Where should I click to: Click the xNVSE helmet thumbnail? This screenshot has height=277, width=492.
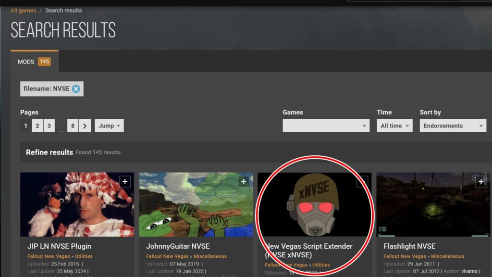[x=314, y=204]
